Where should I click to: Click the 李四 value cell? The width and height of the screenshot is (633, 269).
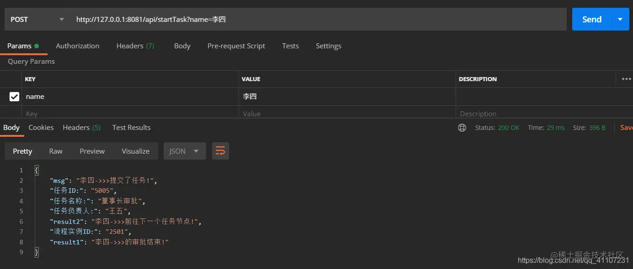pyautogui.click(x=347, y=97)
